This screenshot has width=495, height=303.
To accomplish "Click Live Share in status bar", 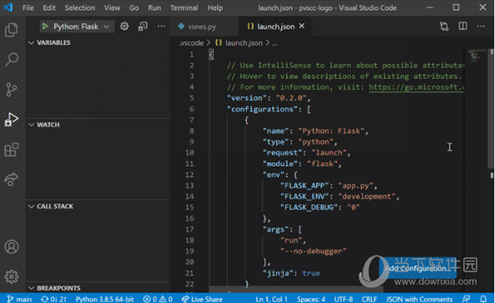I will click(x=202, y=299).
